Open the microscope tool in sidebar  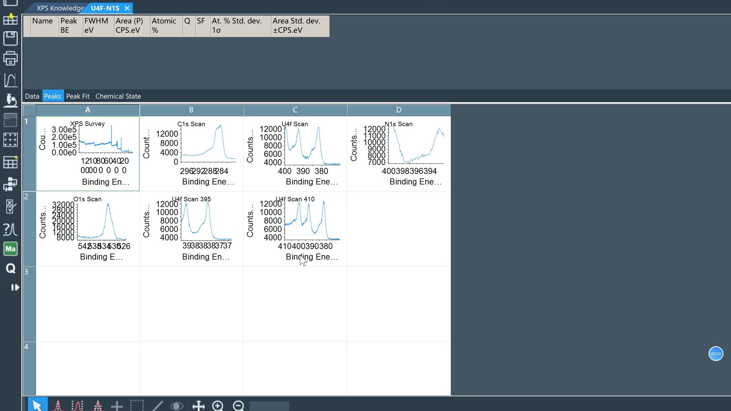coord(10,100)
